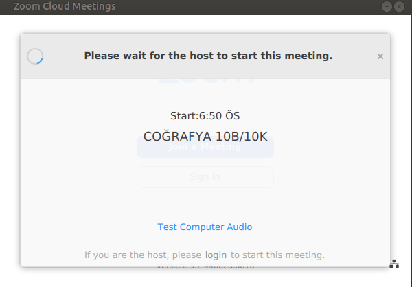Click the Start:6:50 ÖS time label
Viewport: 412px width, 287px height.
click(x=205, y=116)
